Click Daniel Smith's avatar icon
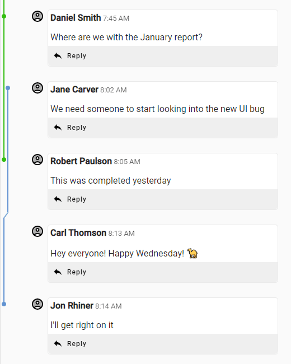 (x=37, y=16)
